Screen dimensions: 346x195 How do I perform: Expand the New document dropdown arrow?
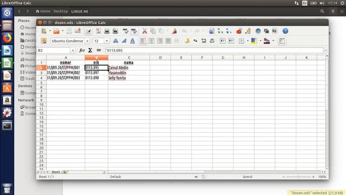[50, 31]
